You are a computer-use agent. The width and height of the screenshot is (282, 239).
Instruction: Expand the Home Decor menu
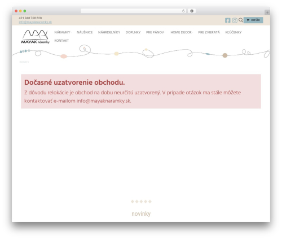182,32
